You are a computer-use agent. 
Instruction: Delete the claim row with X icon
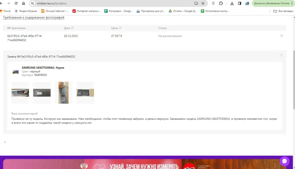click(x=282, y=36)
